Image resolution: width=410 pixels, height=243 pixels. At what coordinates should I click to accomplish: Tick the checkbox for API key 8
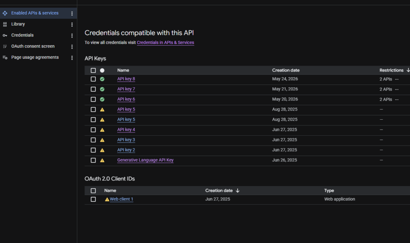pyautogui.click(x=93, y=79)
